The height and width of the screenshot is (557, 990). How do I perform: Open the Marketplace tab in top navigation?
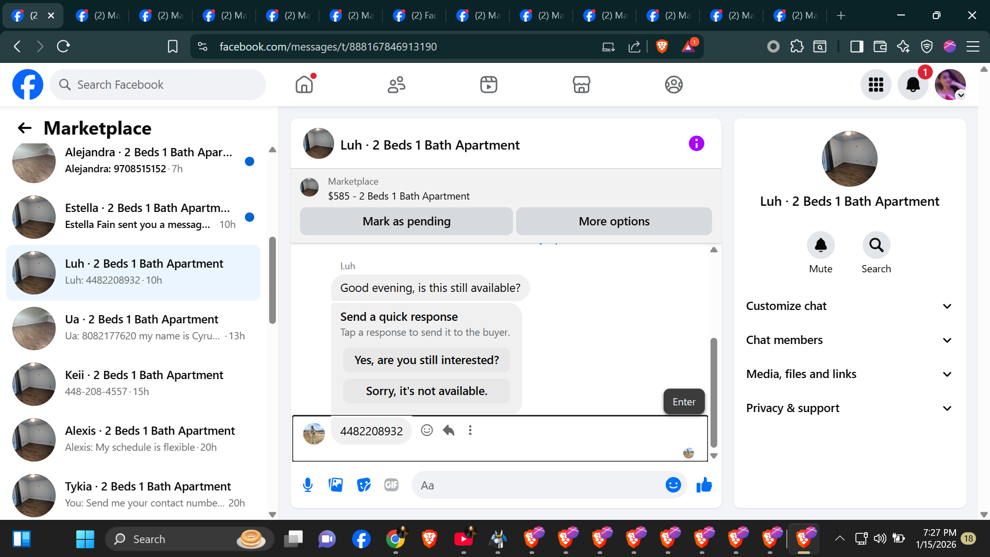[x=581, y=85]
